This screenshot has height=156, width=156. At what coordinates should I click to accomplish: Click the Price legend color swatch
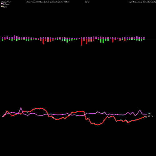coord(2,7)
